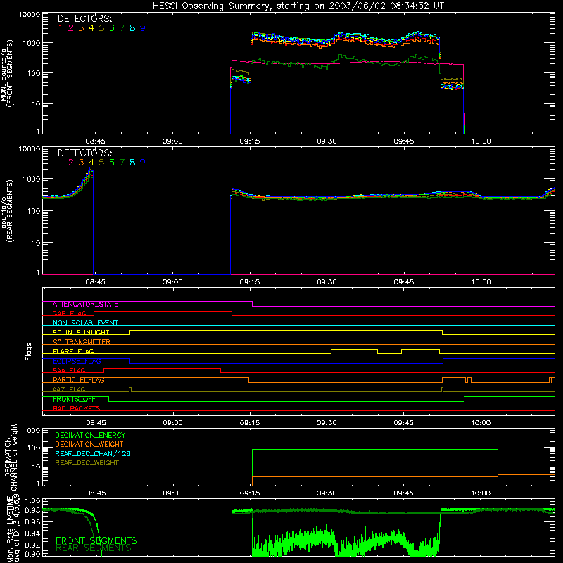This screenshot has width=563, height=563.
Task: Click the 09:30 tick under decimation plot
Action: pyautogui.click(x=327, y=493)
